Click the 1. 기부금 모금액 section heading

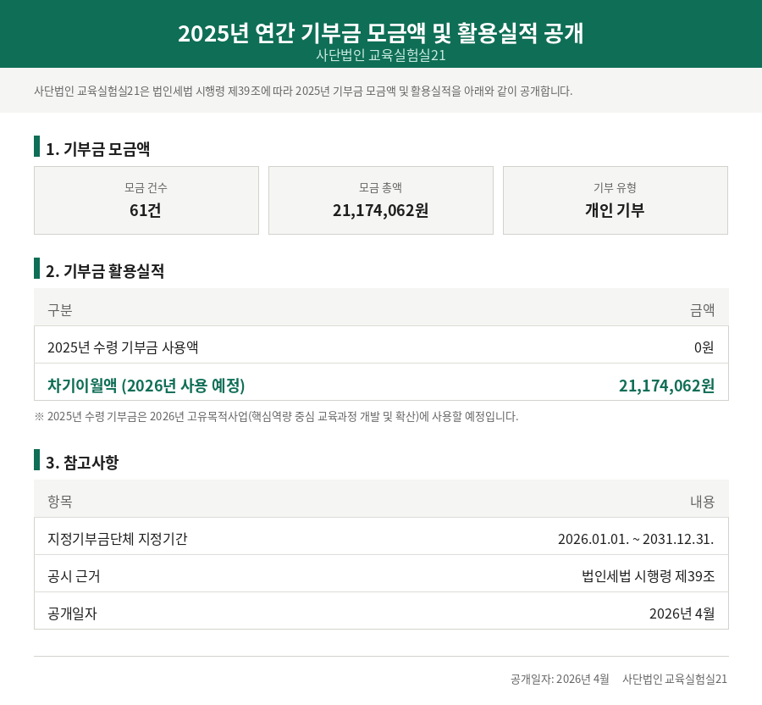[x=97, y=149]
